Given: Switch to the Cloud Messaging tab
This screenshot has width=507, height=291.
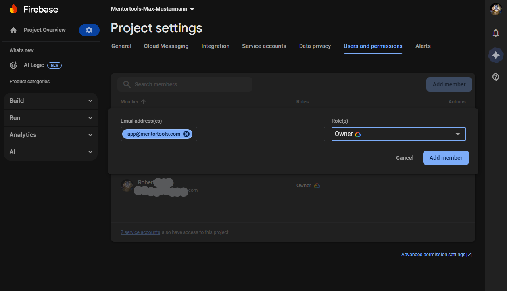Looking at the screenshot, I should pos(166,46).
